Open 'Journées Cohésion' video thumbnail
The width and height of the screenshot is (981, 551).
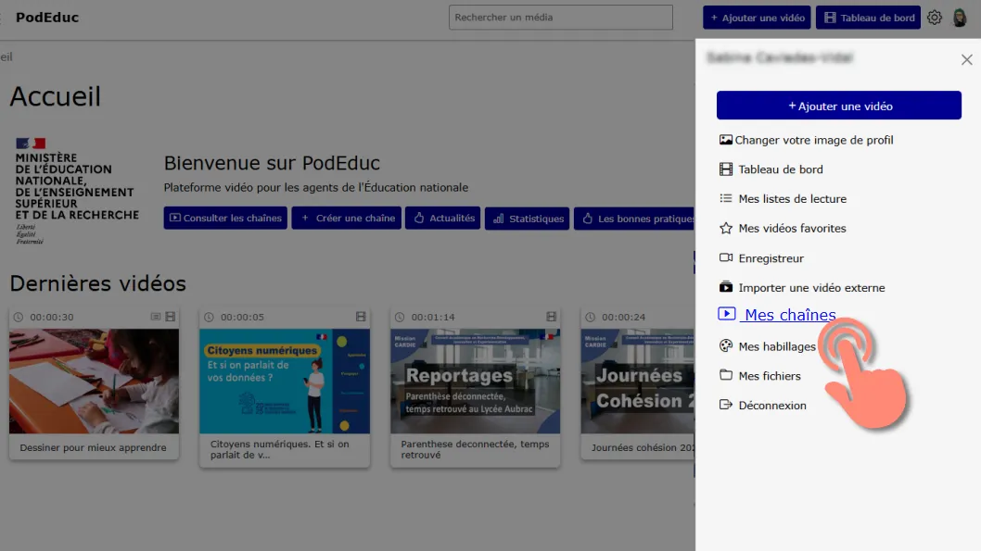click(638, 382)
